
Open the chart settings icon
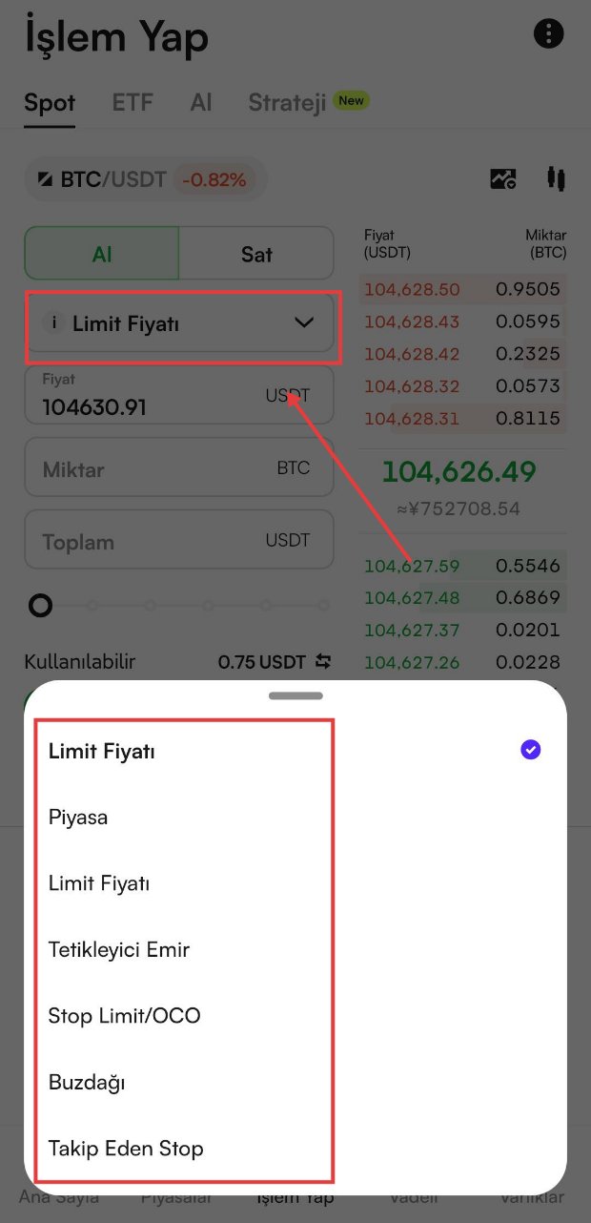pos(503,178)
